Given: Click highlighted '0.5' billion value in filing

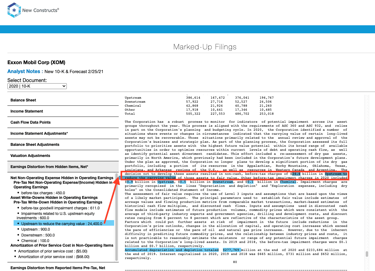Looking at the screenshot, I should coord(183,182).
